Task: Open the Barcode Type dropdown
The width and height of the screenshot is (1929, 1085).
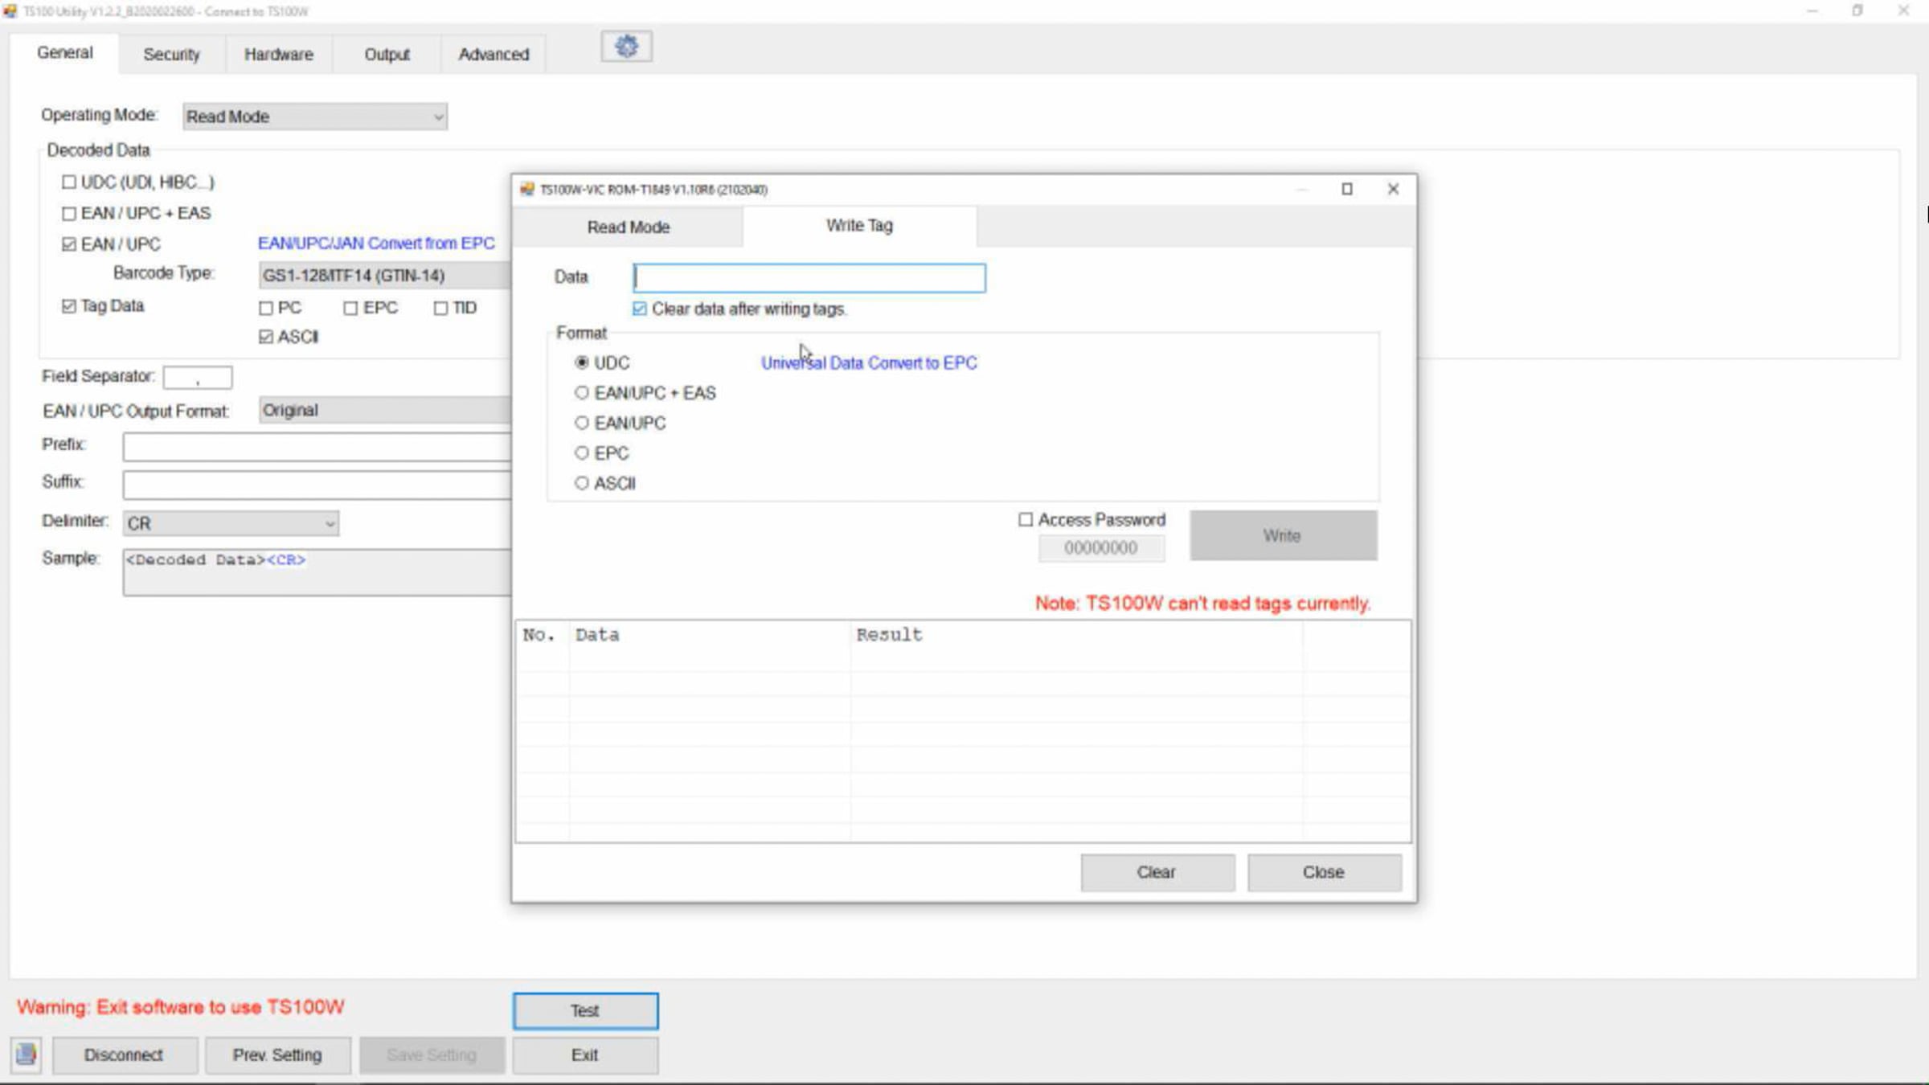Action: pos(385,276)
